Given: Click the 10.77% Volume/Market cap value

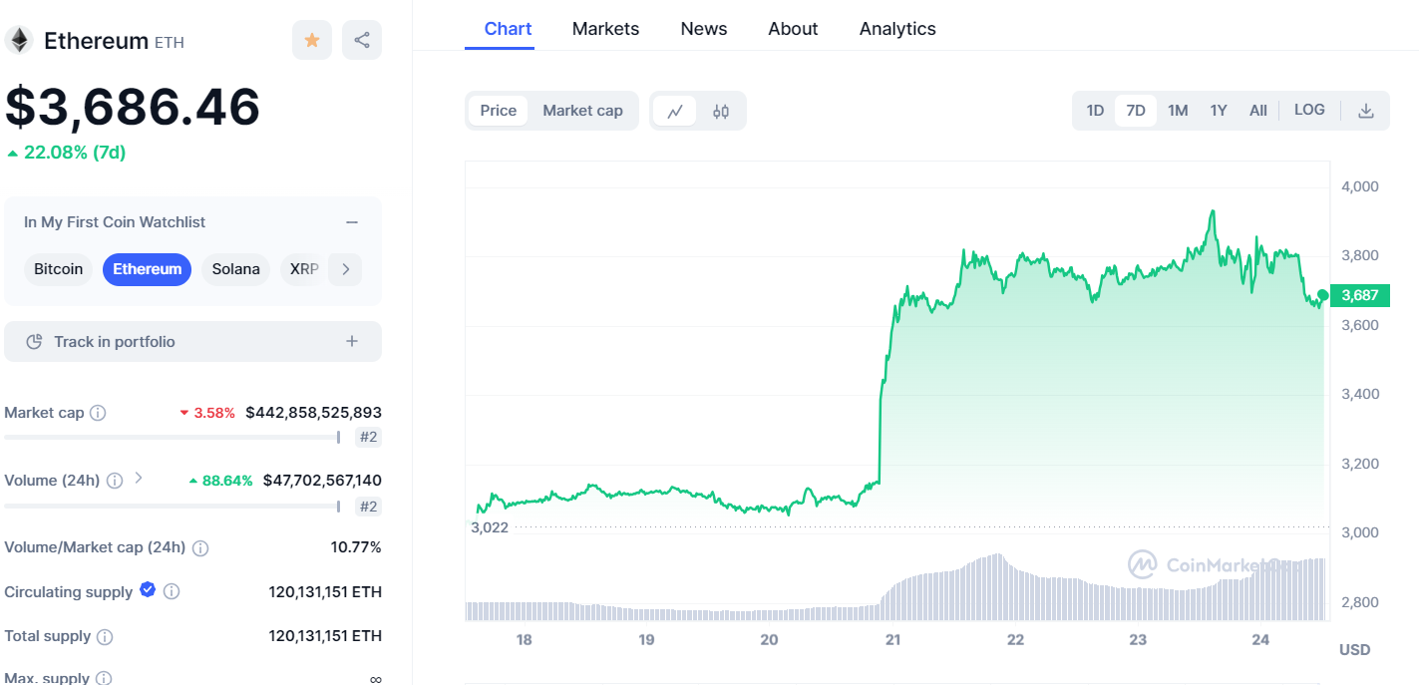Looking at the screenshot, I should click(x=356, y=547).
